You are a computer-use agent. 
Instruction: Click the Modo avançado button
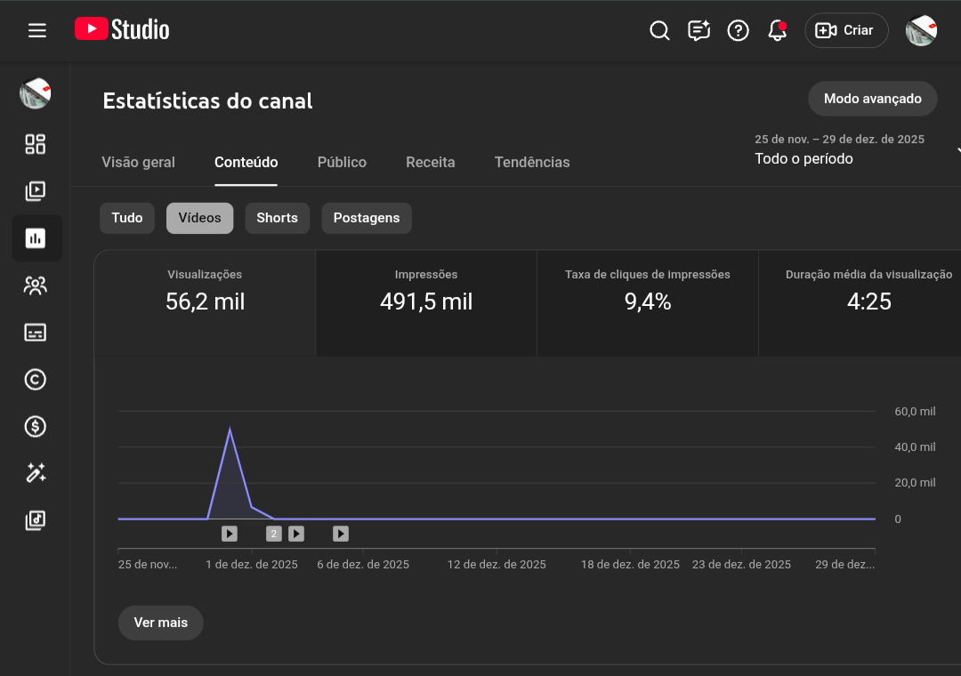pyautogui.click(x=872, y=99)
